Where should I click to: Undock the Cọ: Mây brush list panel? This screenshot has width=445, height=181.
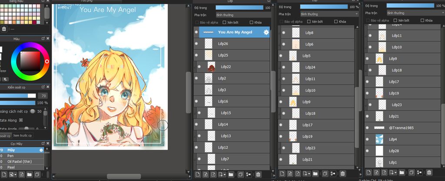click(x=43, y=144)
